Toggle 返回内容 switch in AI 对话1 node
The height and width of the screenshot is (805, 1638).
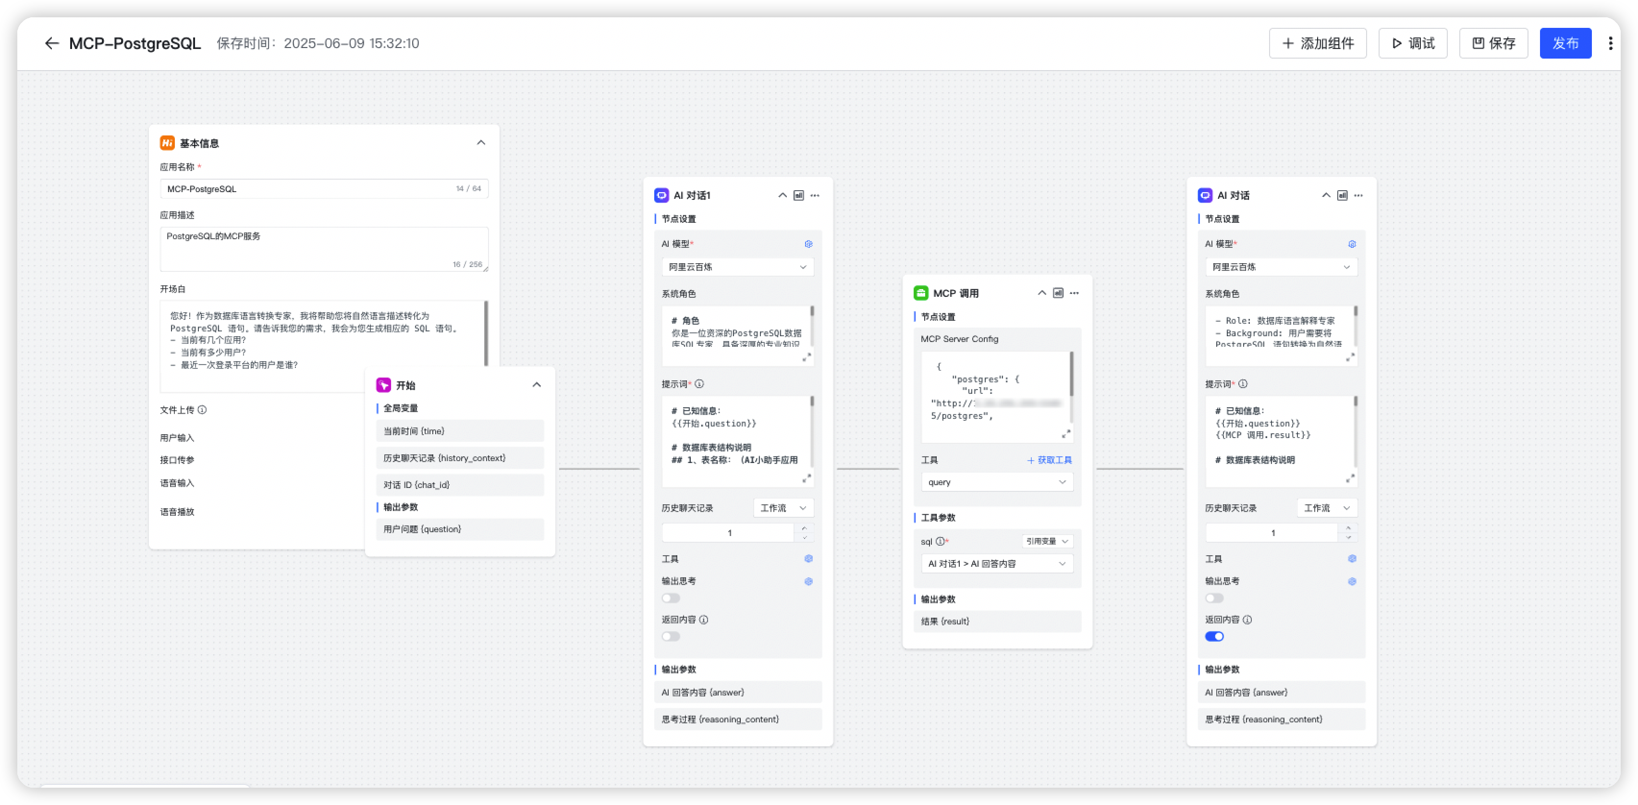coord(670,636)
